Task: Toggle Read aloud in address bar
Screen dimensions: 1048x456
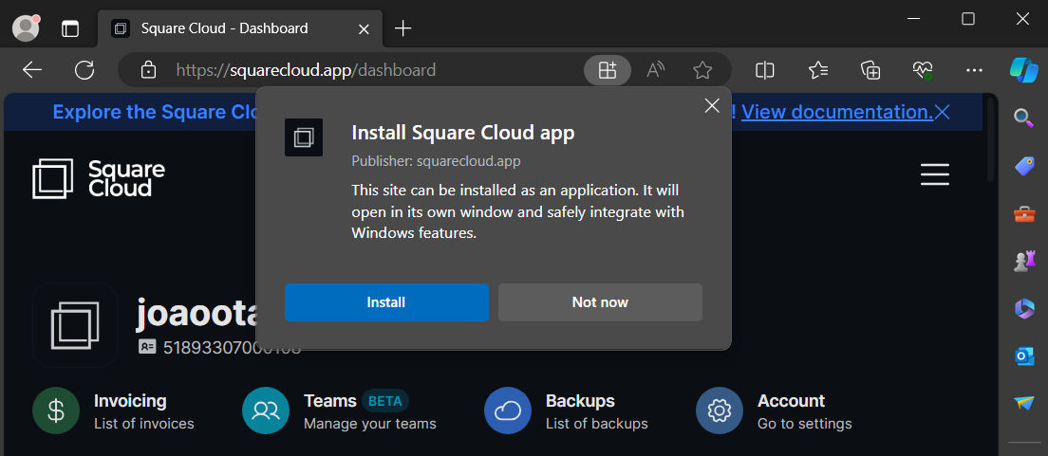Action: 655,70
